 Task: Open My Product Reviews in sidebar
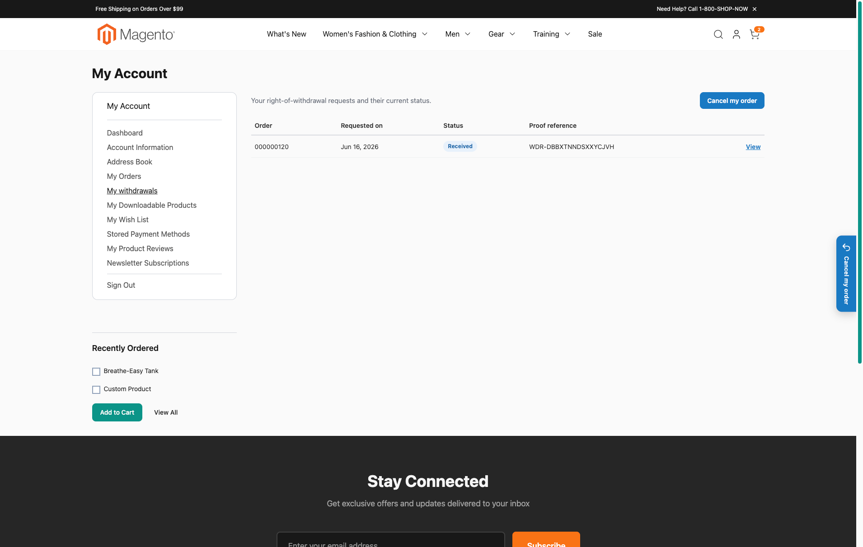pyautogui.click(x=140, y=248)
